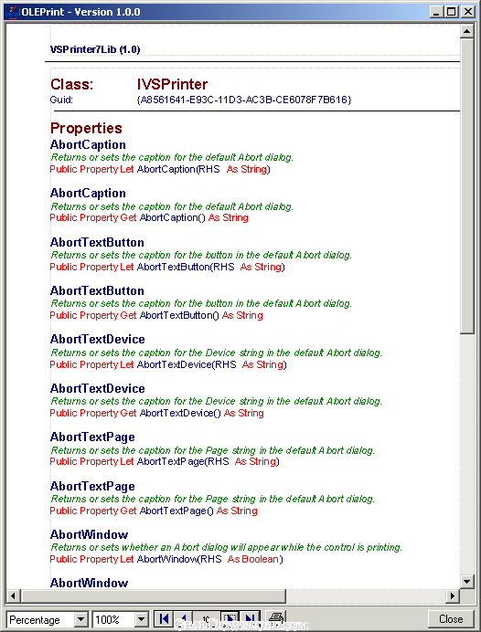Open the Percentage zoom mode dropdown
Viewport: 481px width, 632px height.
coord(80,619)
